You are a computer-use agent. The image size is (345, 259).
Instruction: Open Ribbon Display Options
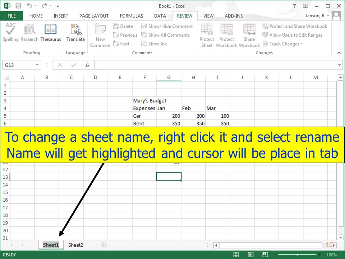point(305,6)
